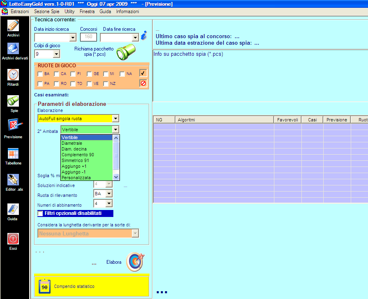
Task: Open the Archivi section in the sidebar
Action: 13,25
